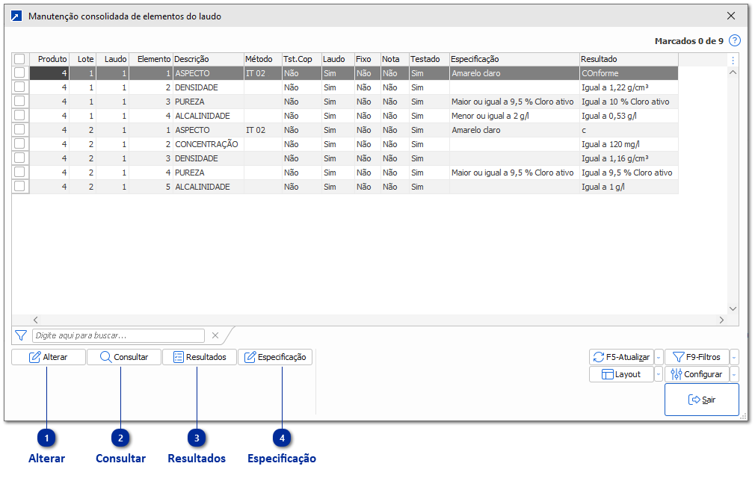The image size is (755, 478).
Task: Click the Layout button
Action: [x=622, y=374]
